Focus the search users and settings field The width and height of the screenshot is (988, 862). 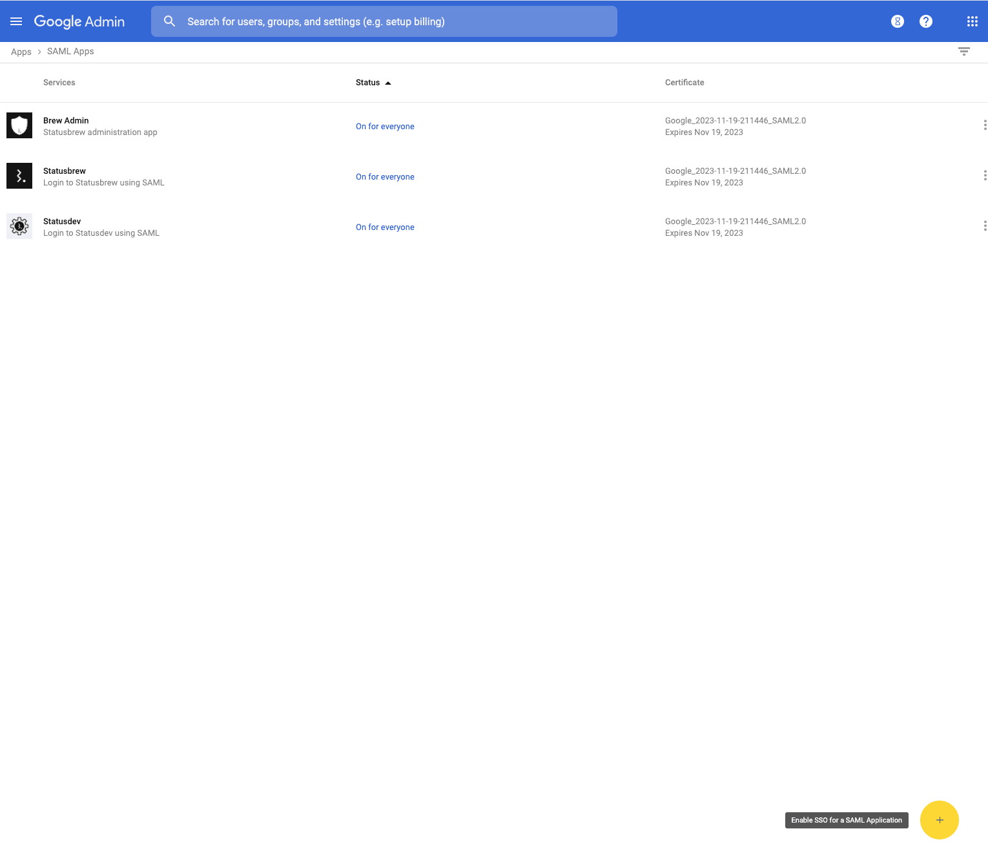pyautogui.click(x=384, y=21)
